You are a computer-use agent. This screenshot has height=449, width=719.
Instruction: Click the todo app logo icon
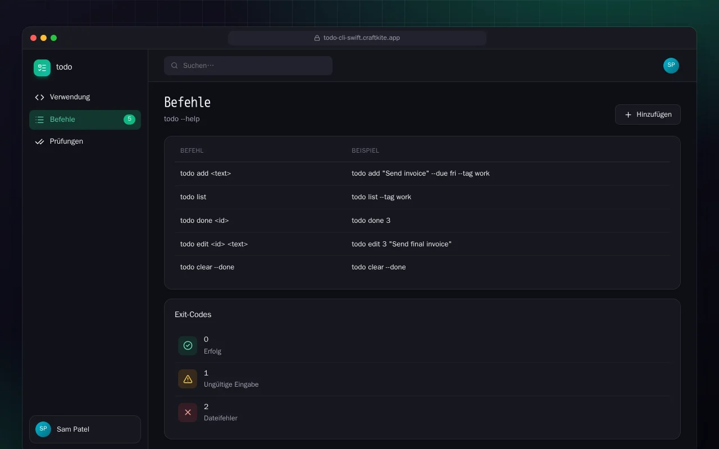click(x=42, y=67)
